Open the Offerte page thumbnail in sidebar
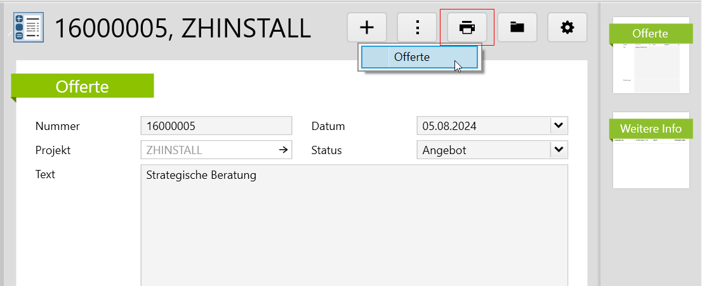The height and width of the screenshot is (286, 702). tap(651, 57)
